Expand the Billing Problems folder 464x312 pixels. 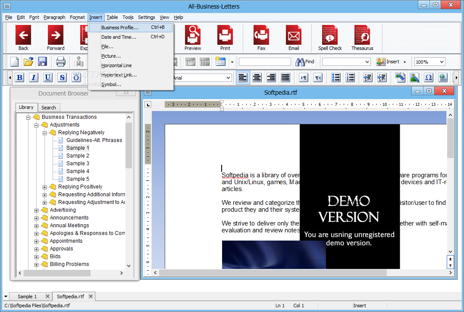point(36,265)
